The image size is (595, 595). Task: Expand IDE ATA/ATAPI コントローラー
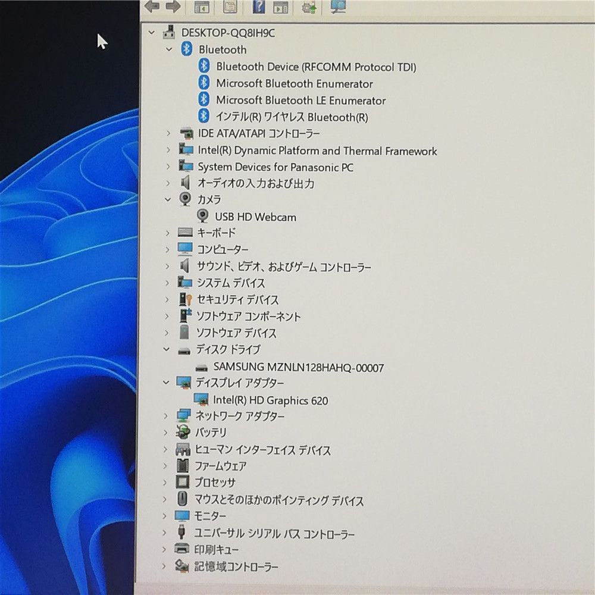[168, 133]
